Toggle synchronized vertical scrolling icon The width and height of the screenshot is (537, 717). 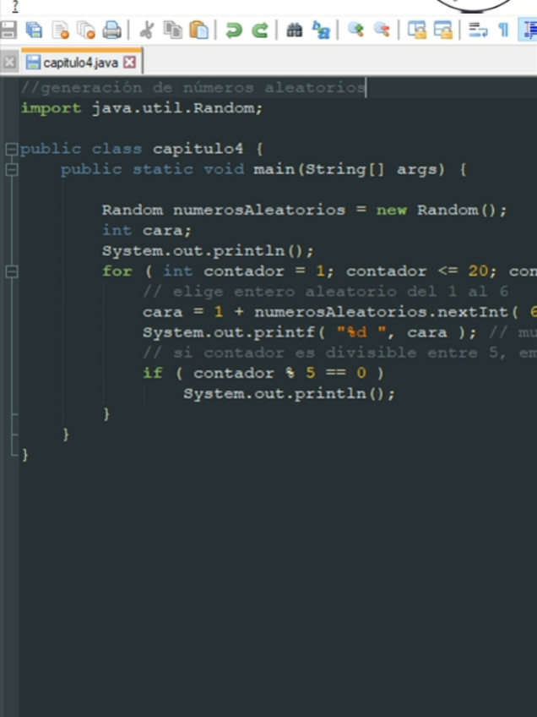pos(416,30)
